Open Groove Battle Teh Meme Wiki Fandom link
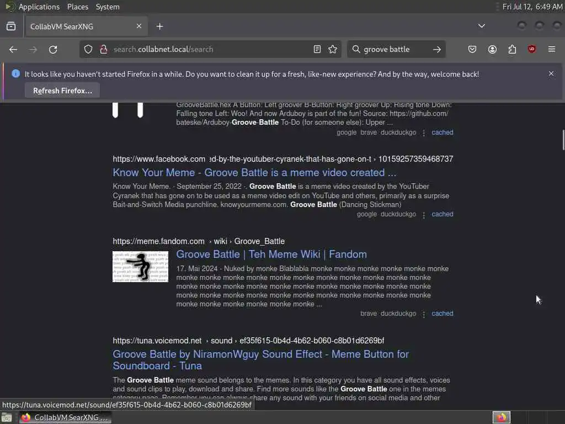This screenshot has width=565, height=424. click(x=271, y=254)
